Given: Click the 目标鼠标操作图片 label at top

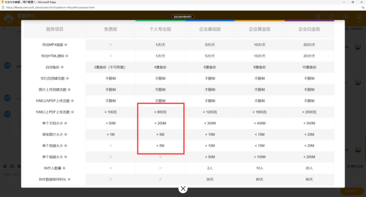Looking at the screenshot, I should pyautogui.click(x=183, y=17).
